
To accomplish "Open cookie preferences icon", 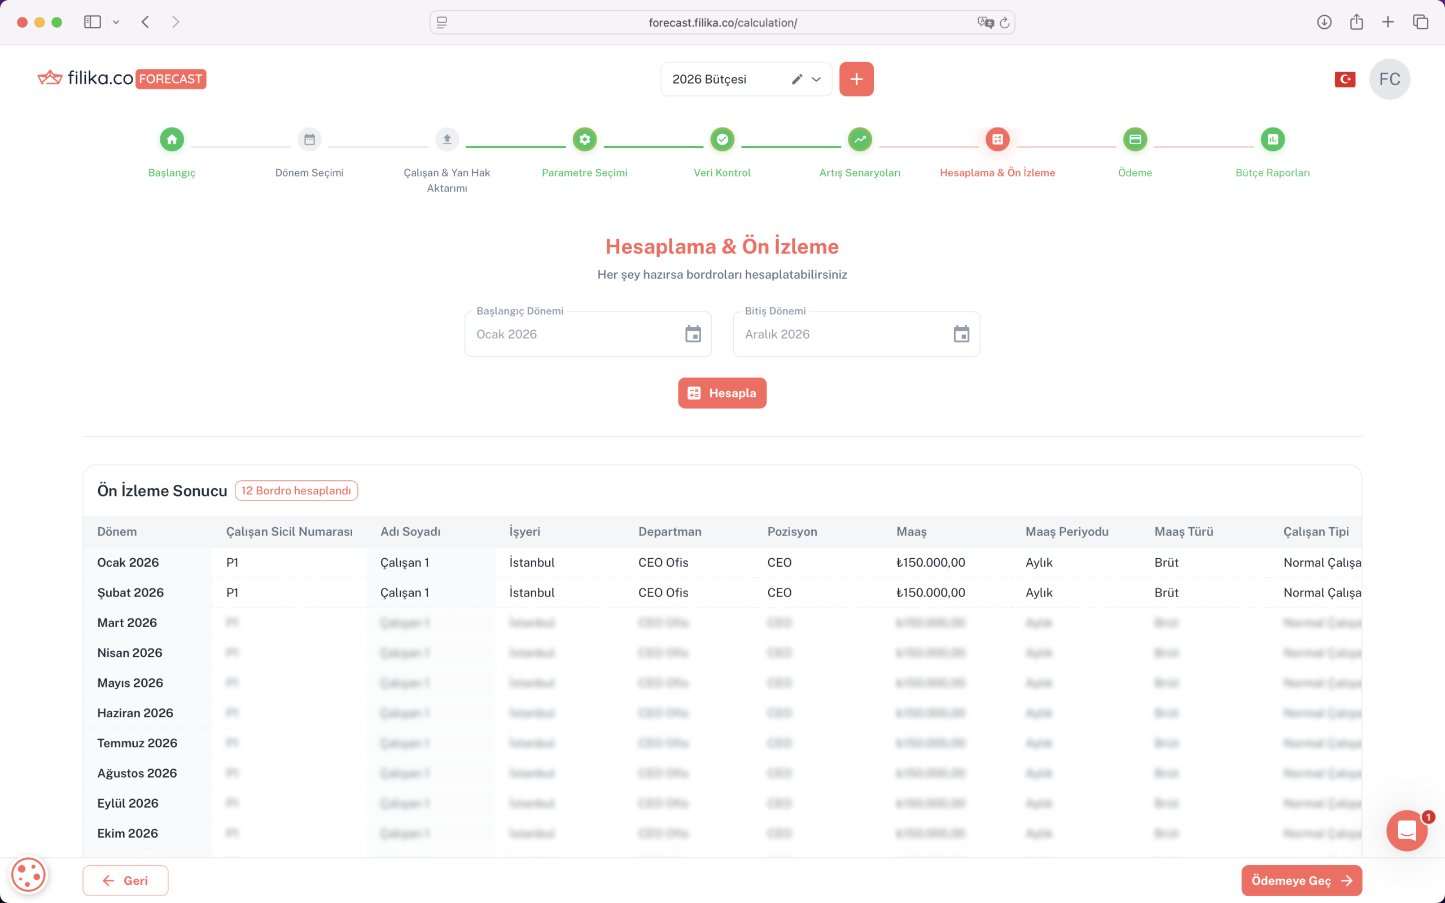I will coord(28,875).
